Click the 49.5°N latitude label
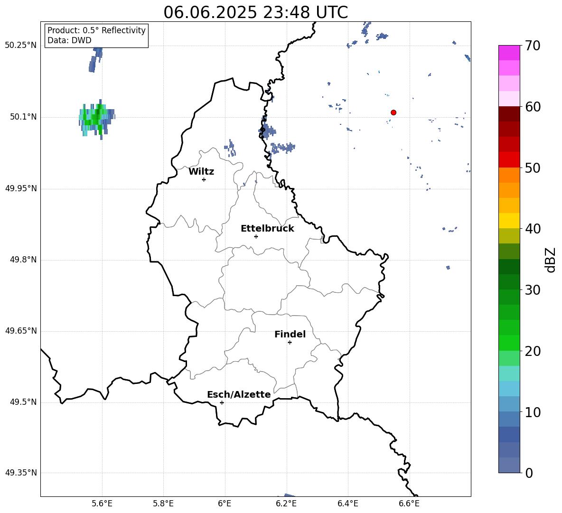The image size is (562, 513). point(23,402)
